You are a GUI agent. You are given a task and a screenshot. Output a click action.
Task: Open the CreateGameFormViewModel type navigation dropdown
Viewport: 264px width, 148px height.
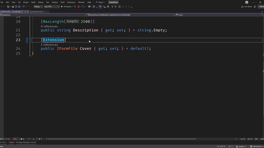coord(131,15)
